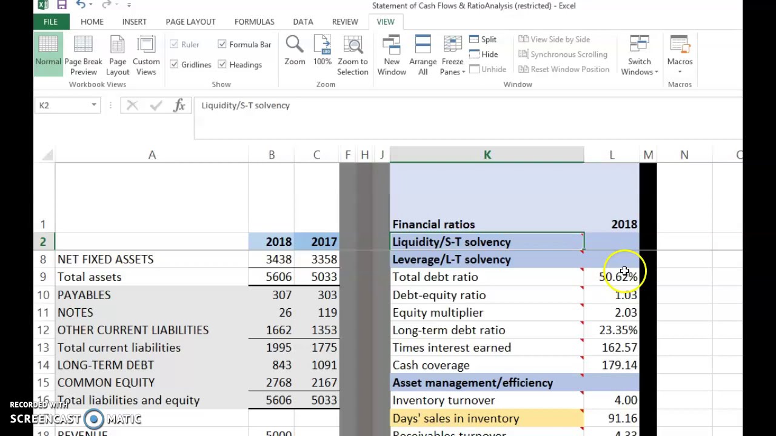Open the INSERT ribbon tab

134,22
